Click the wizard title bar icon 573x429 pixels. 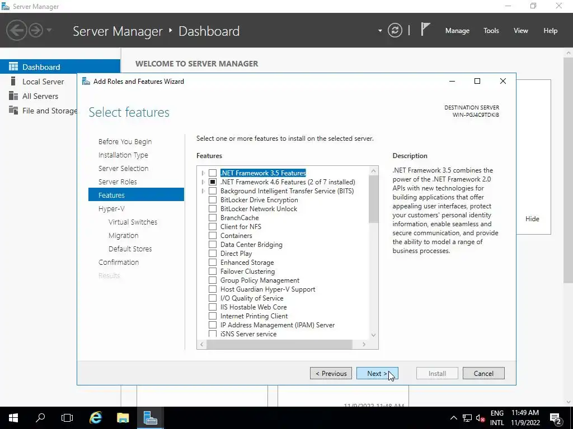(x=86, y=82)
